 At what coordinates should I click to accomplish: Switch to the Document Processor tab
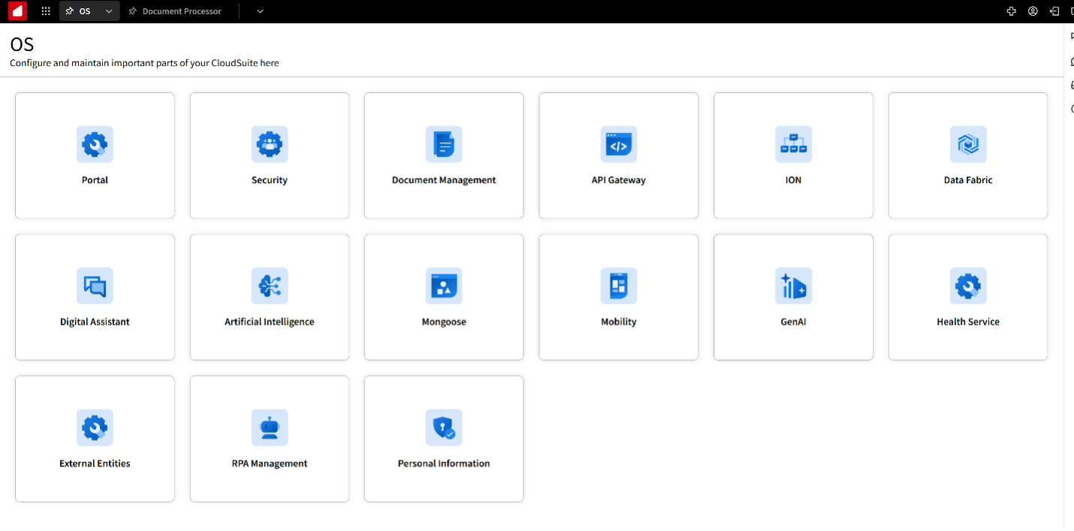pos(181,11)
